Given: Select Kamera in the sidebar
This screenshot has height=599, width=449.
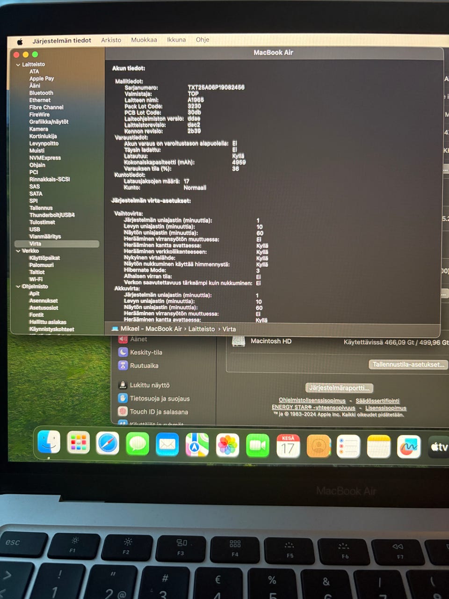Looking at the screenshot, I should [x=38, y=129].
